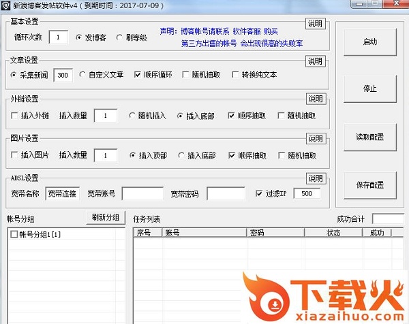Click the 宽带密码 input field
Viewport: 409px width, 324px height.
[x=226, y=193]
